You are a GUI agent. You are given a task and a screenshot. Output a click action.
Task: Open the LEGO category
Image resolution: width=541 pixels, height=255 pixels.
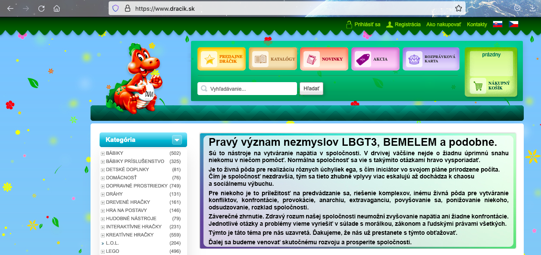113,251
